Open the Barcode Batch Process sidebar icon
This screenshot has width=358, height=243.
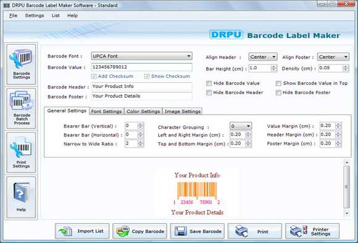coord(21,108)
